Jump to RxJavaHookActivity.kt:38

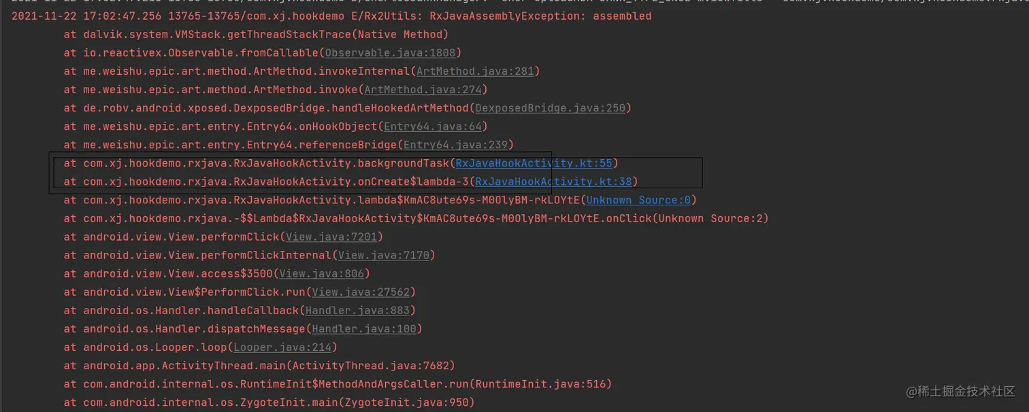[x=553, y=182]
